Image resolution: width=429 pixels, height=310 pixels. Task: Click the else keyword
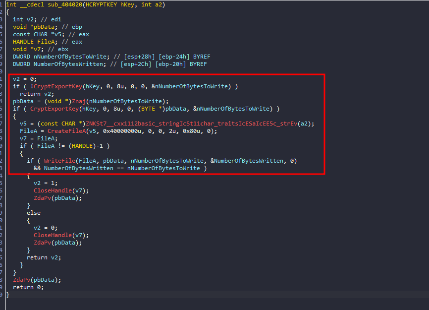[x=34, y=213]
